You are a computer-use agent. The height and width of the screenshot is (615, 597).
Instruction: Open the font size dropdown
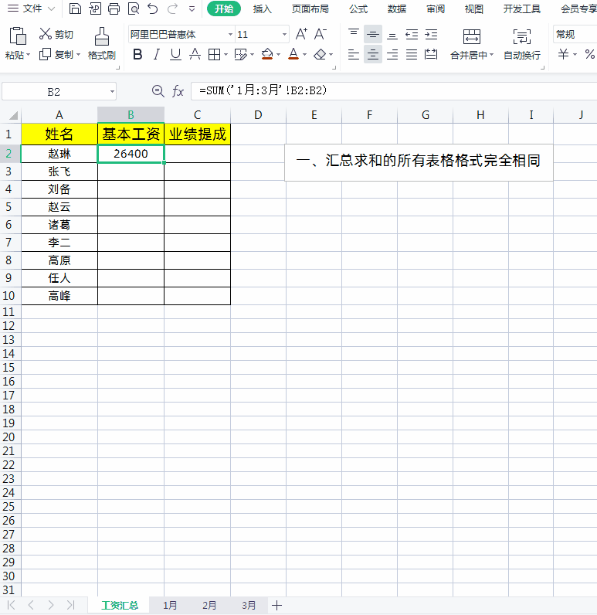(284, 35)
